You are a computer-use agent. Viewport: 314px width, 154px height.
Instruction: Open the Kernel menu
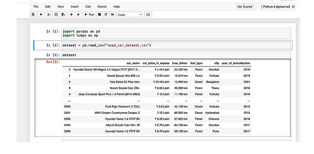coord(102,7)
